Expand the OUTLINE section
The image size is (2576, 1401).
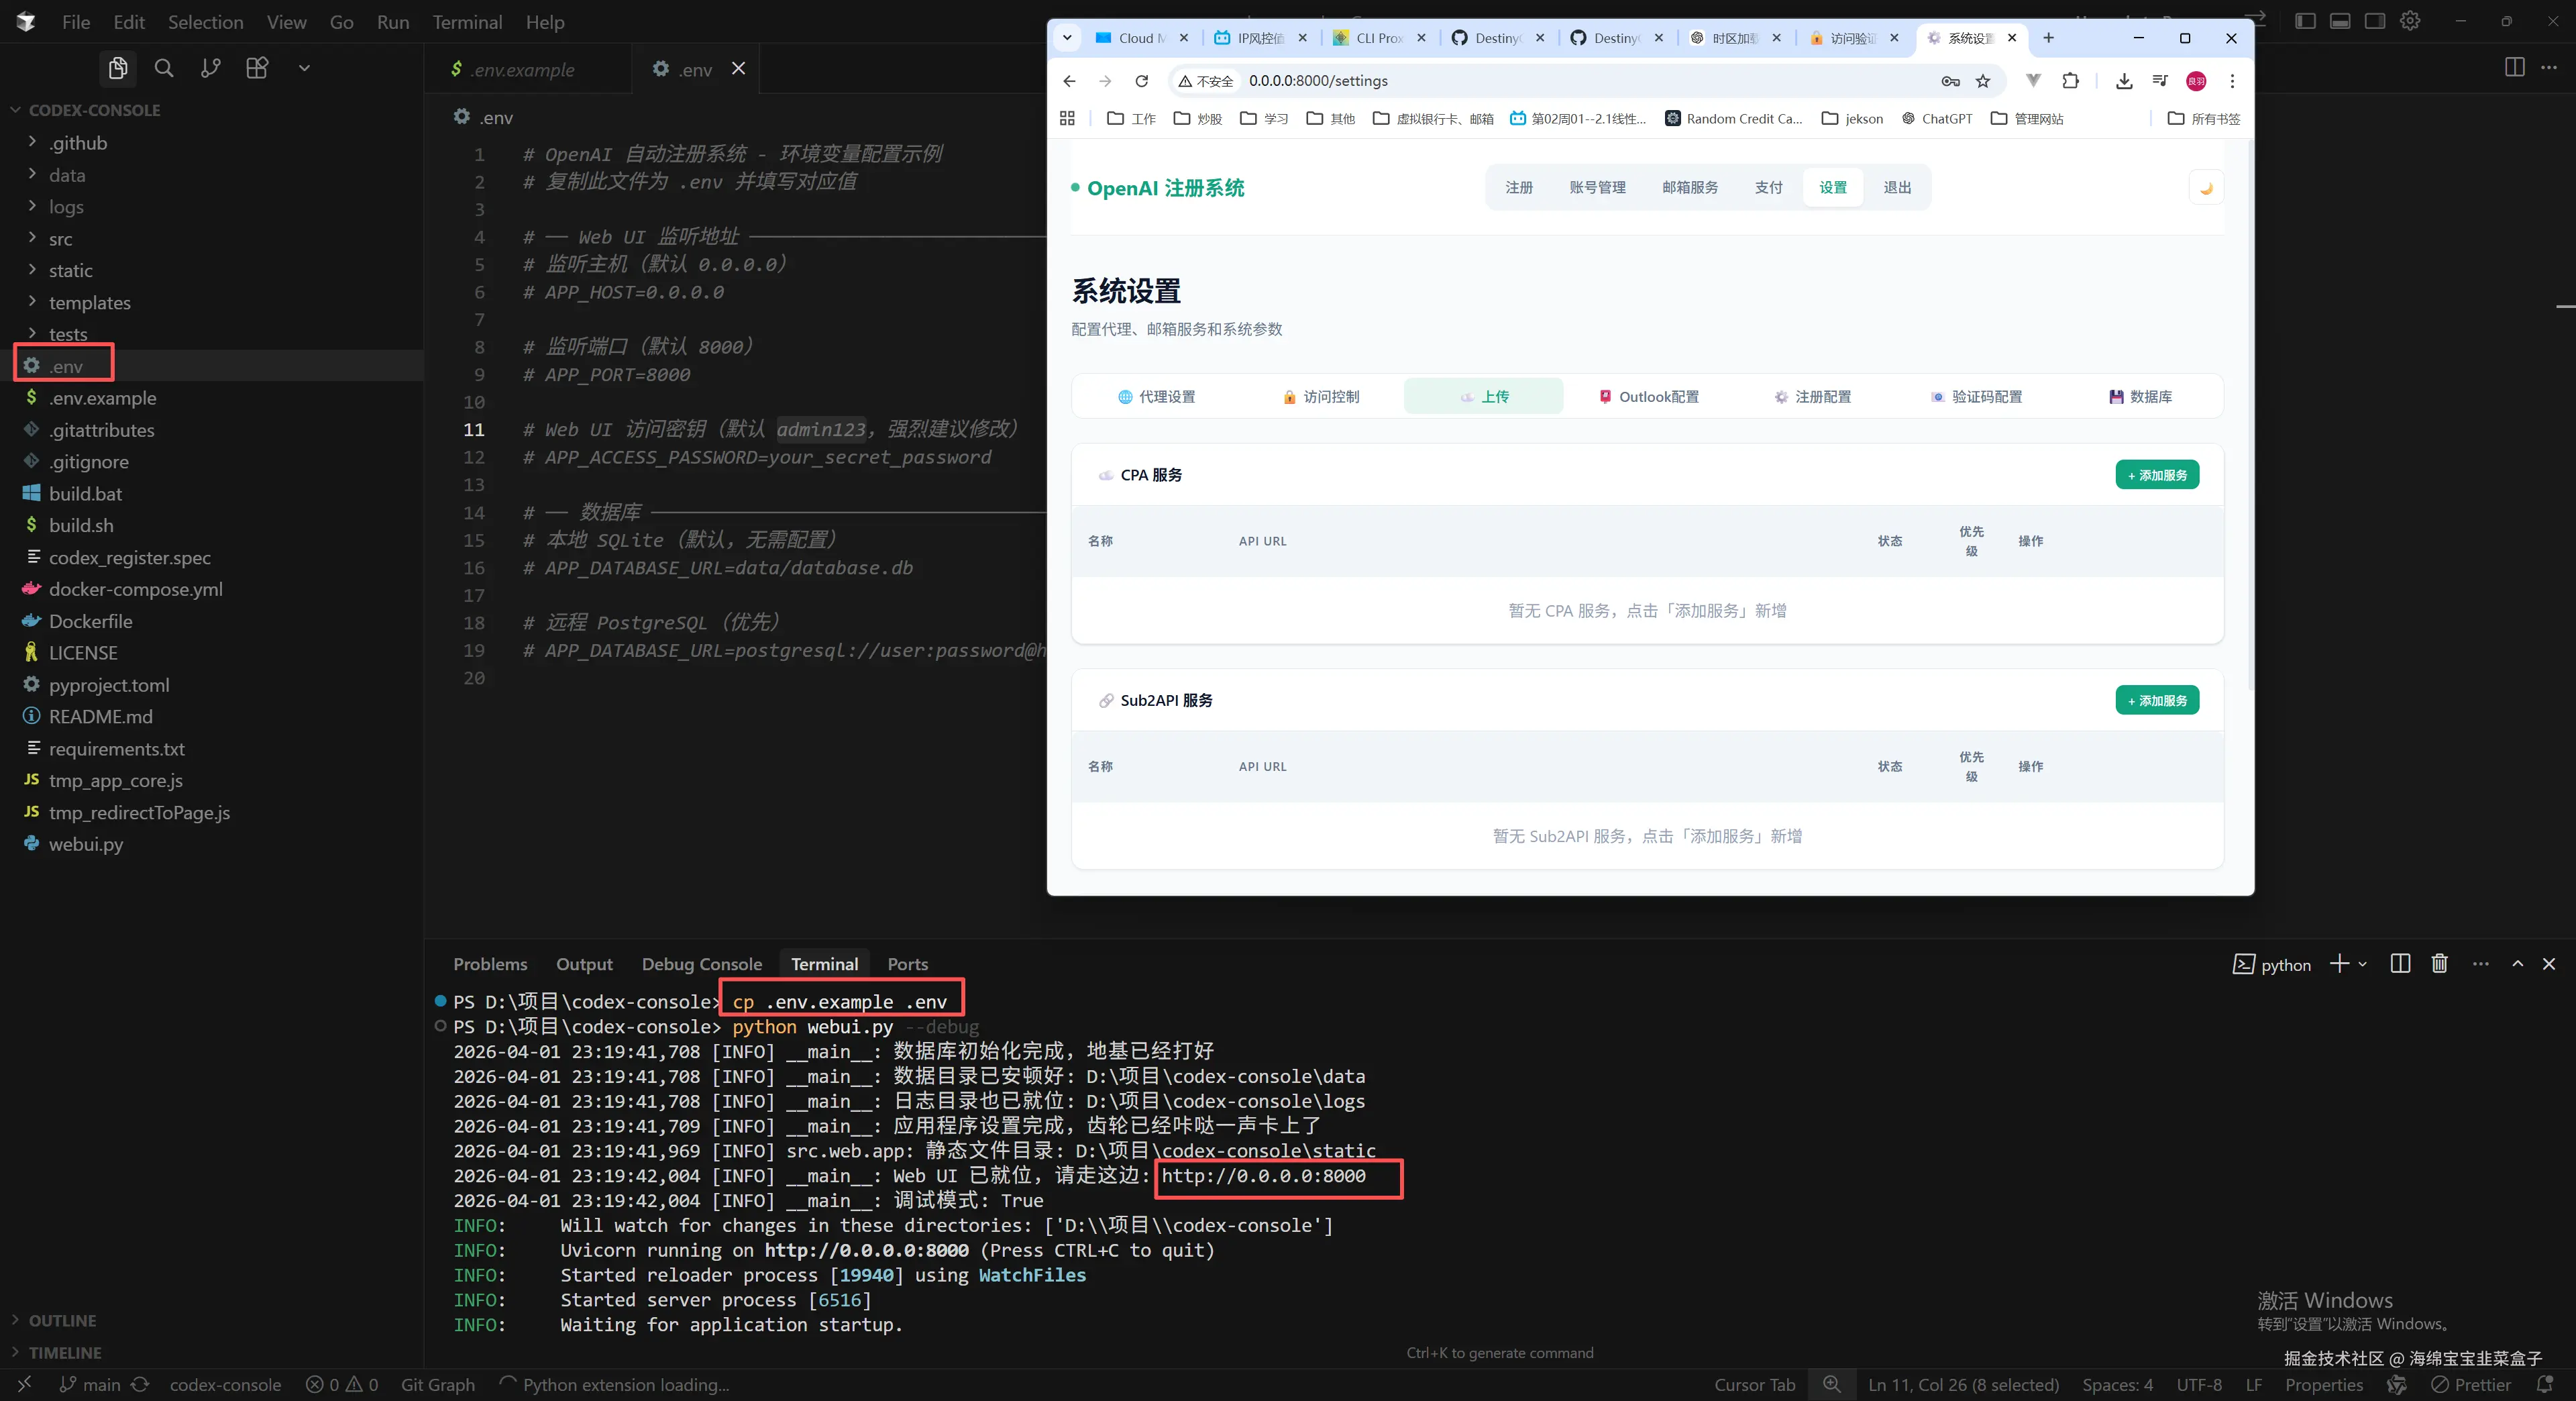tap(62, 1320)
